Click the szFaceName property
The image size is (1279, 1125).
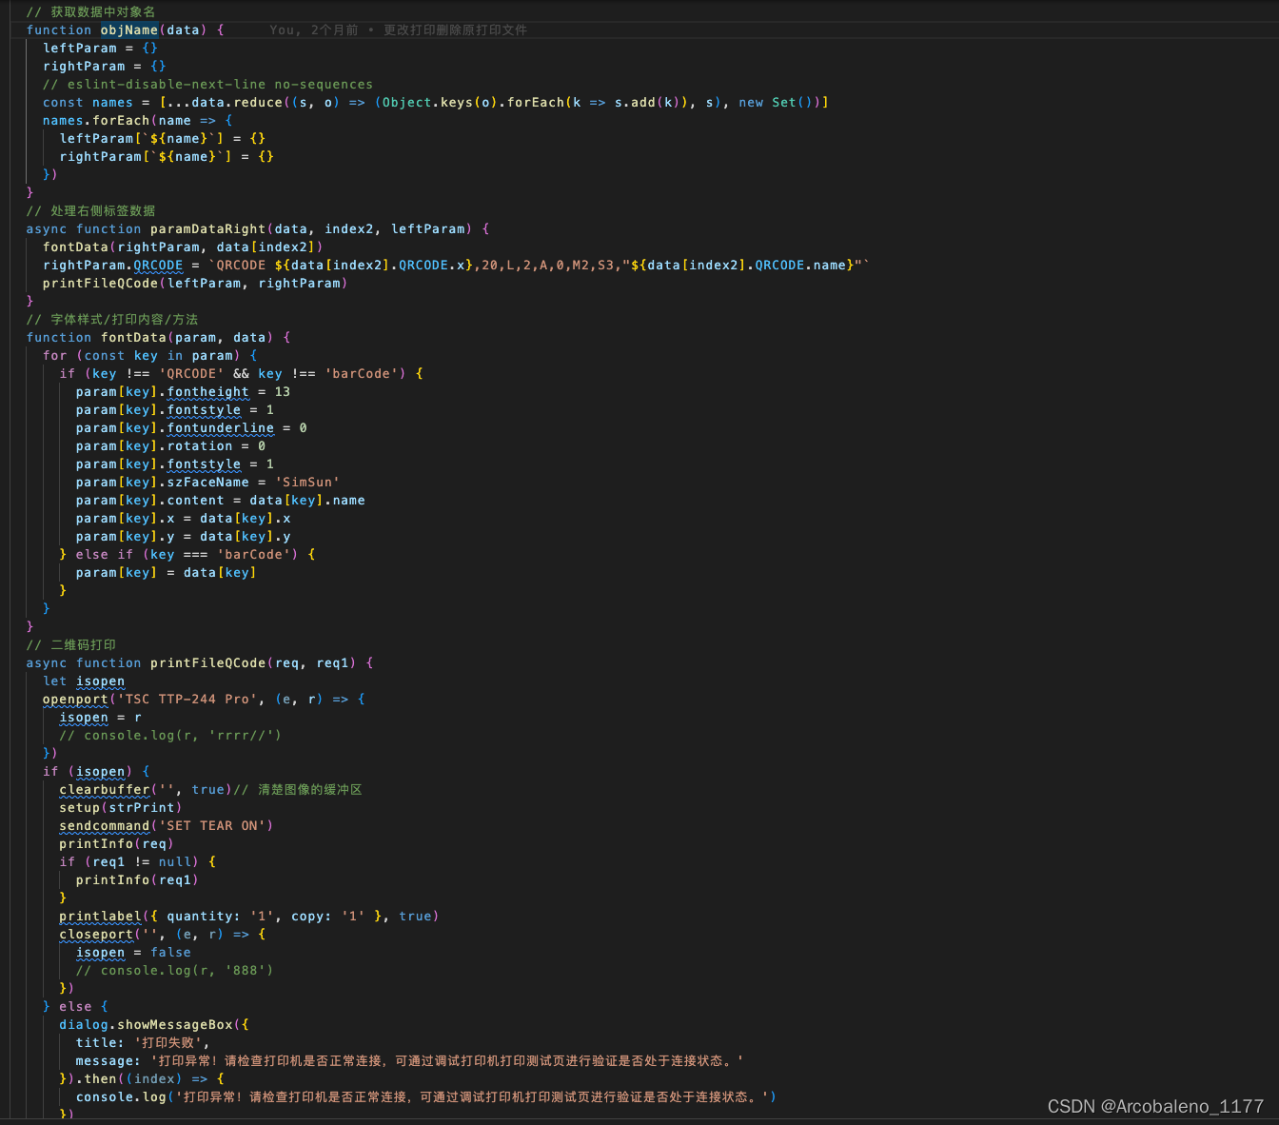coord(208,482)
